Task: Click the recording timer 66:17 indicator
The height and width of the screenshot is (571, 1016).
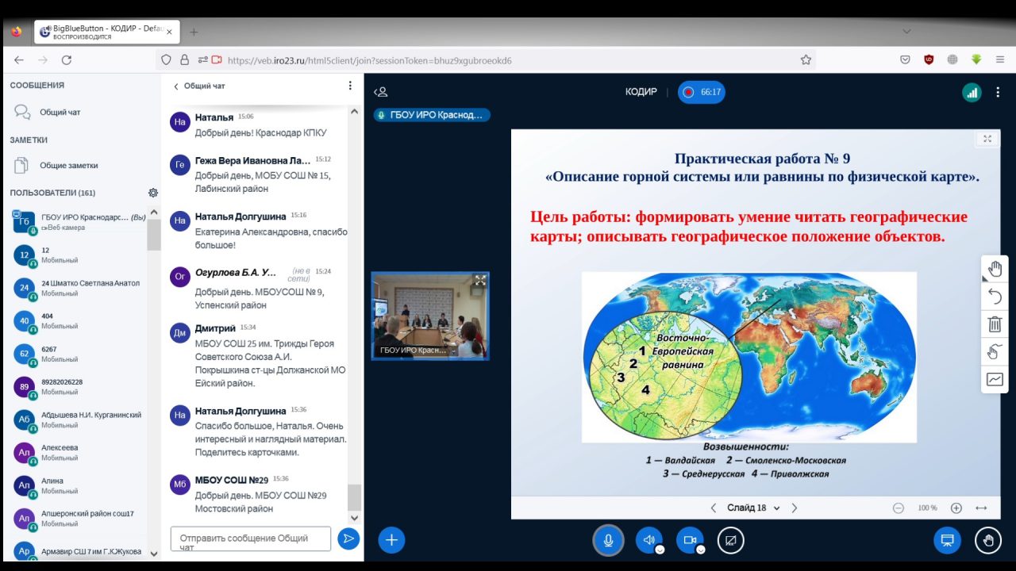Action: pos(702,92)
